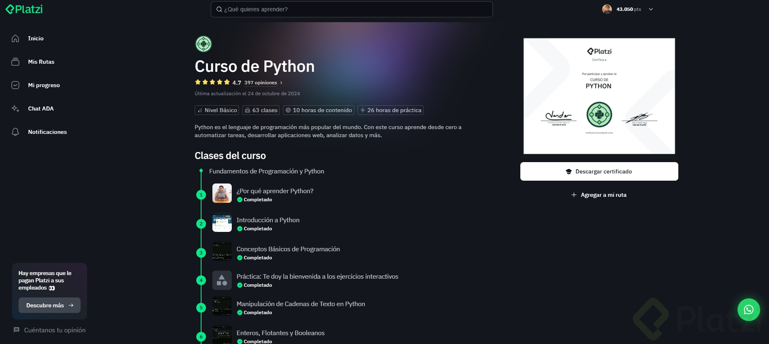Image resolution: width=769 pixels, height=344 pixels.
Task: Select step 3 marker on the course timeline
Action: (201, 253)
